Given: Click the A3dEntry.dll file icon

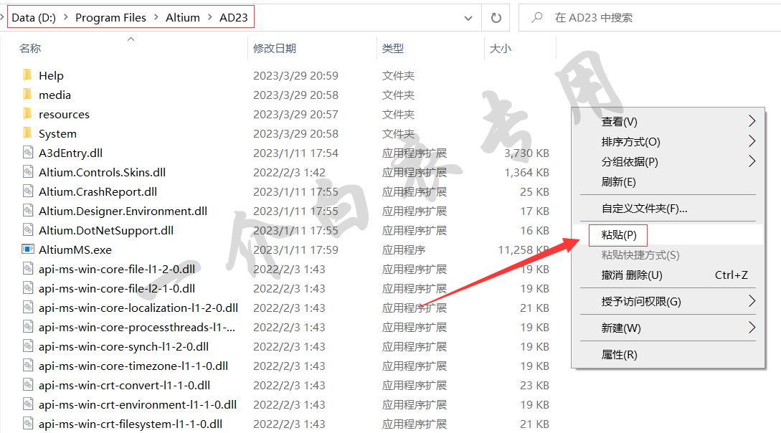Looking at the screenshot, I should tap(28, 153).
